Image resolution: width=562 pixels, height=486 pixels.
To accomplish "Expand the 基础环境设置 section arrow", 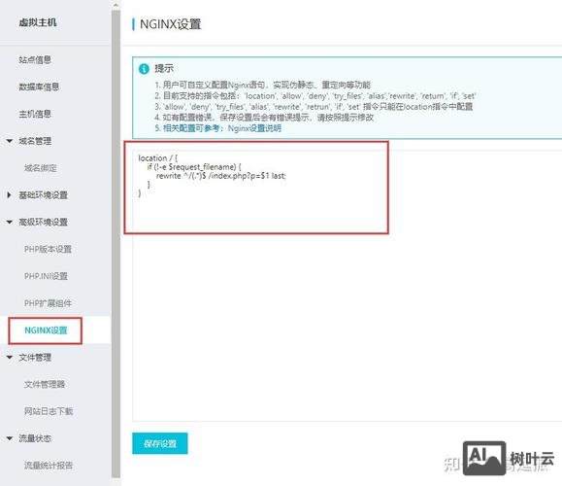I will (x=10, y=195).
